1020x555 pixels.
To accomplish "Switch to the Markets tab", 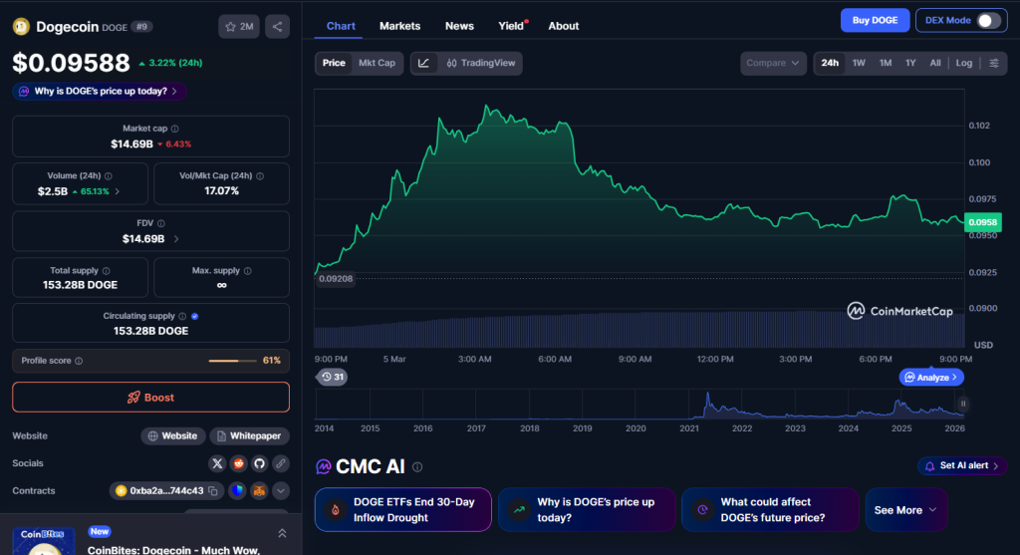I will 399,26.
